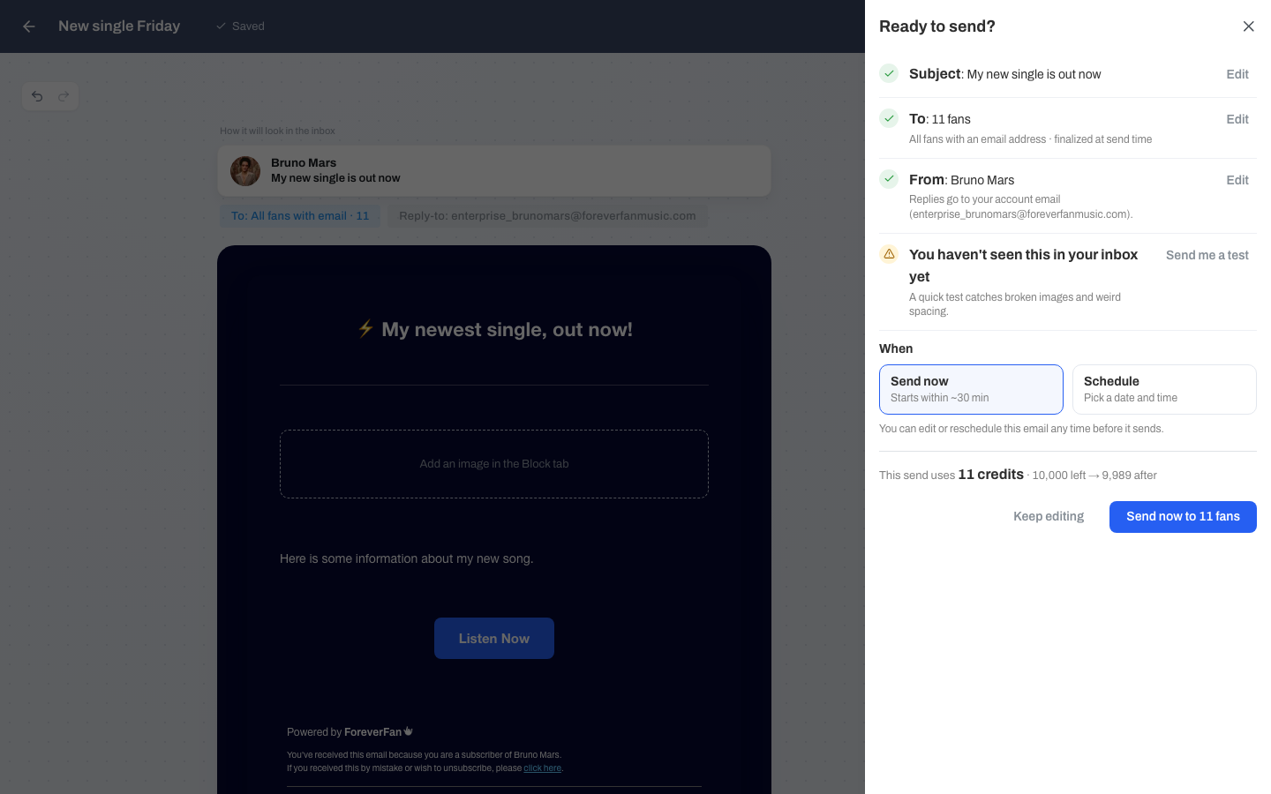Edit the Subject line
The width and height of the screenshot is (1271, 794).
click(1237, 74)
